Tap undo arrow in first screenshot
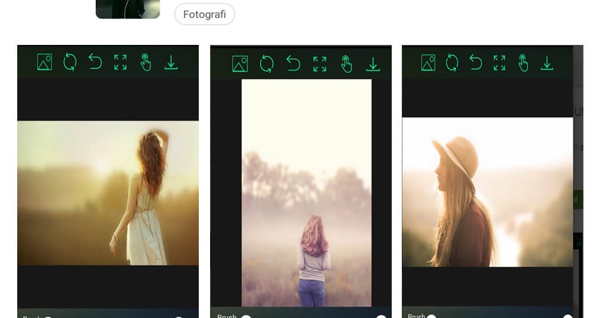Screen dimensions: 606x318 [x=95, y=61]
